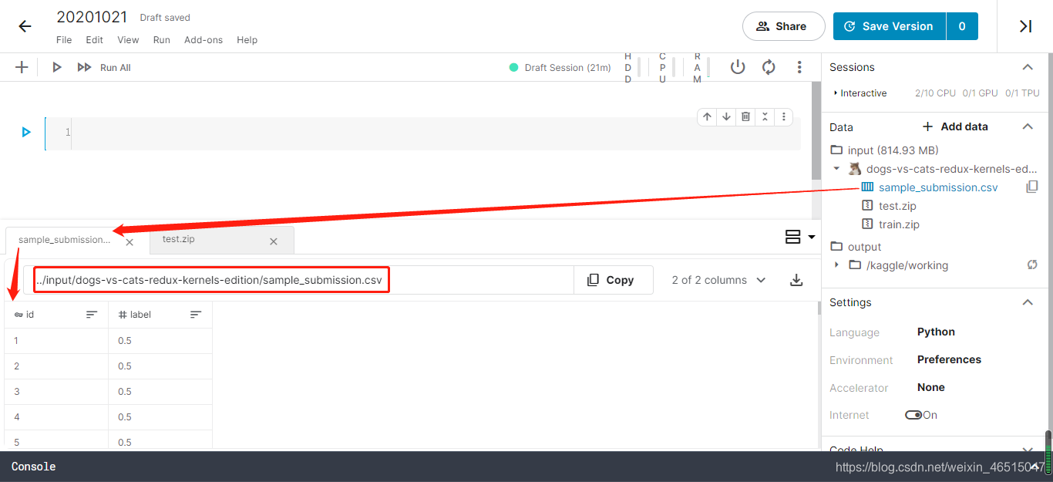Screen dimensions: 1053x482
Task: Change the Python language setting
Action: tap(936, 332)
